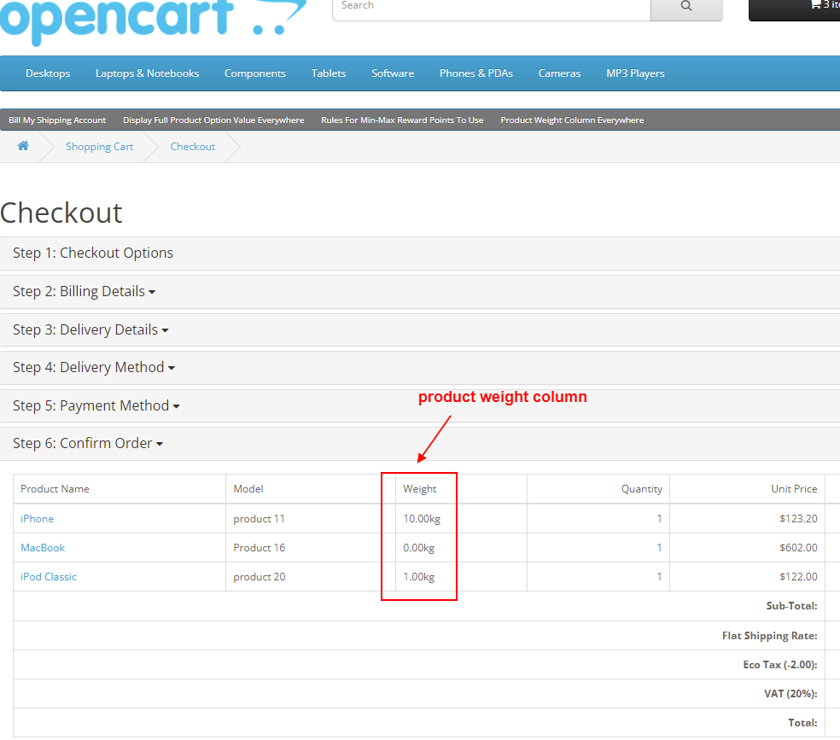The image size is (840, 740).
Task: Select the Phones & PDAs menu item
Action: [x=476, y=73]
